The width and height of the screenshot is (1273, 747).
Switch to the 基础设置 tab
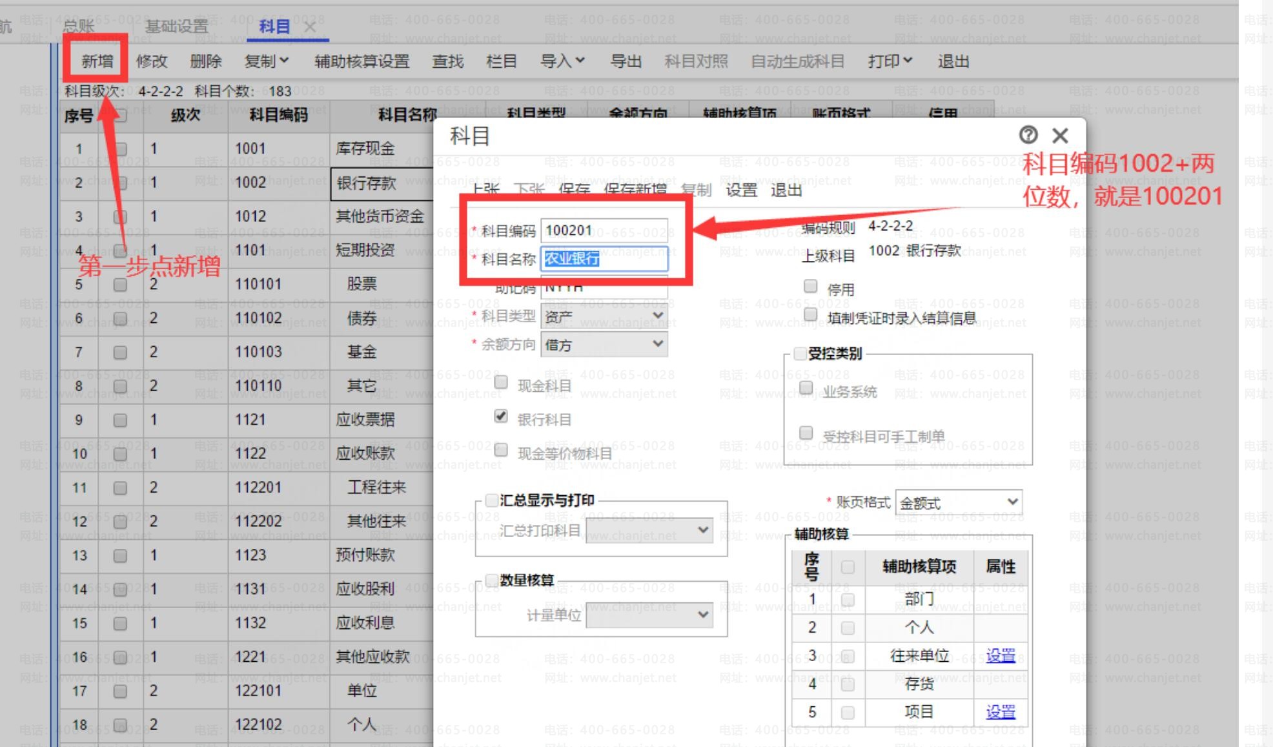[176, 26]
